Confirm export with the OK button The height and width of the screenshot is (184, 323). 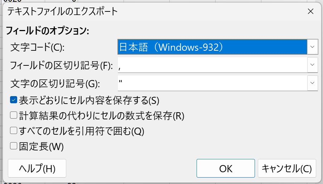pos(226,168)
